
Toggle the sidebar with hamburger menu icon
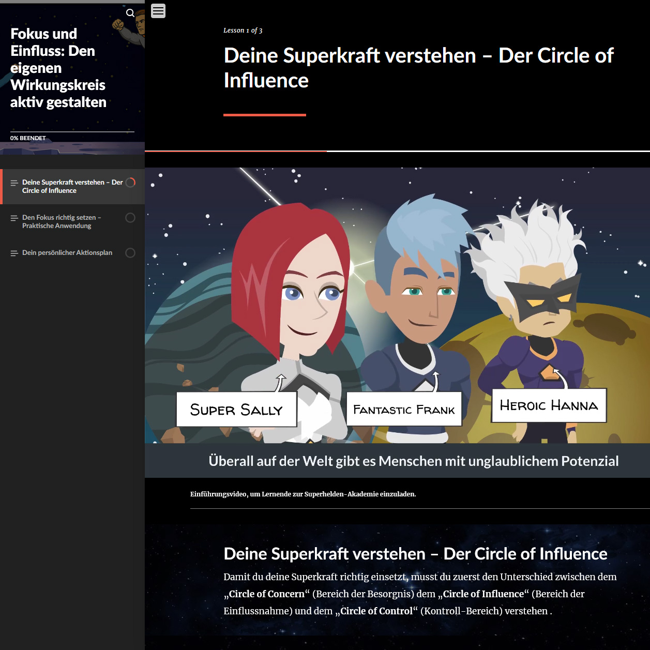click(x=158, y=11)
